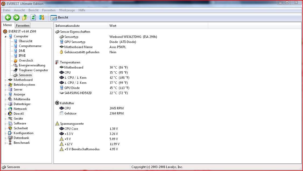The height and width of the screenshot is (171, 303).
Task: Open the Hilfe menu
Action: point(82,10)
